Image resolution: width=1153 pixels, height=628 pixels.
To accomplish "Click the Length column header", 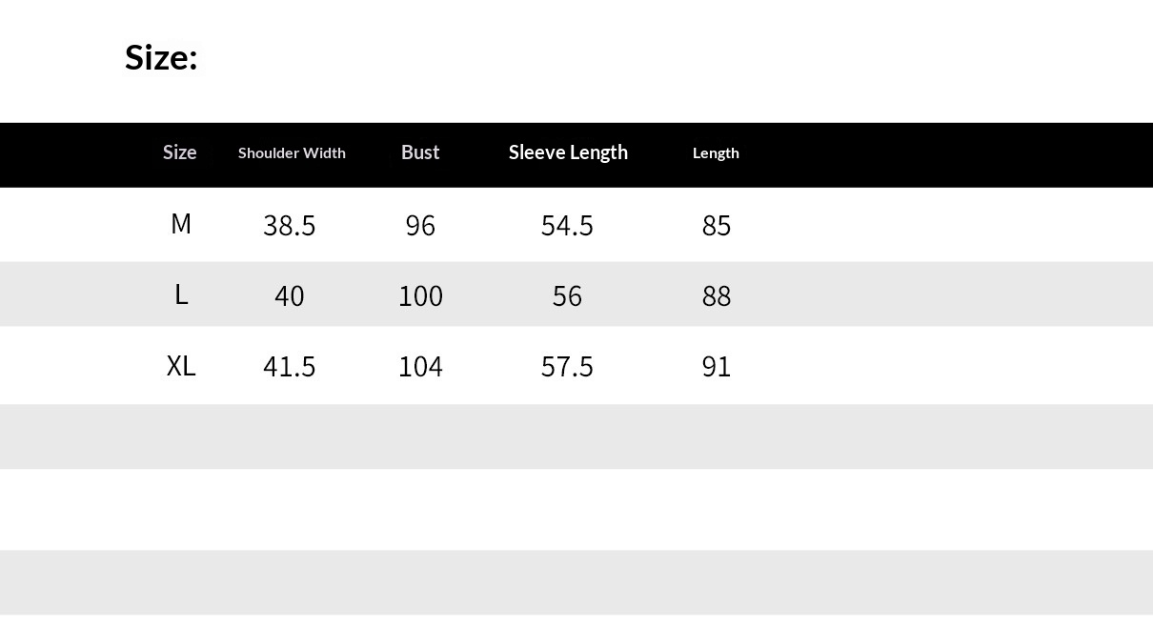I will click(716, 152).
